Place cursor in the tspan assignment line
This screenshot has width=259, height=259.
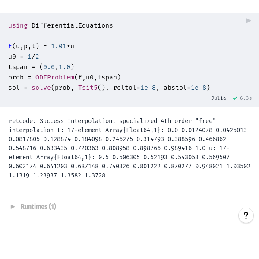point(41,67)
